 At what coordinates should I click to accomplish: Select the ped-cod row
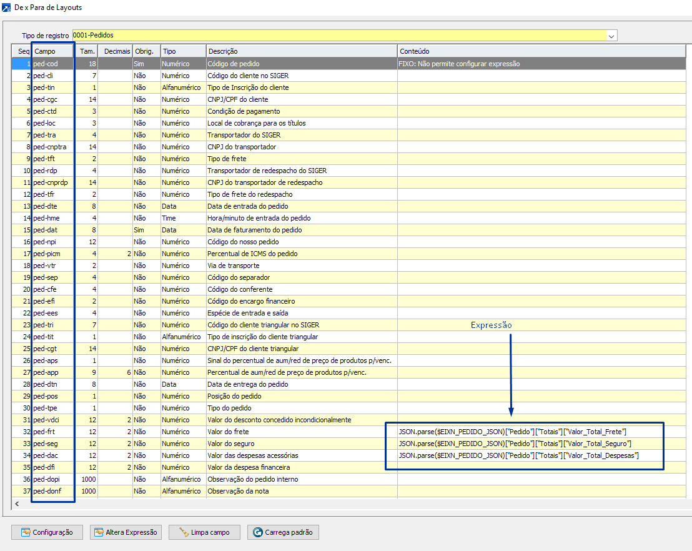point(46,64)
